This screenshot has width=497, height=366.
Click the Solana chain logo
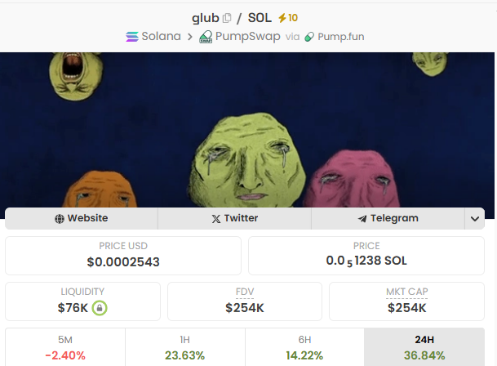tap(132, 37)
